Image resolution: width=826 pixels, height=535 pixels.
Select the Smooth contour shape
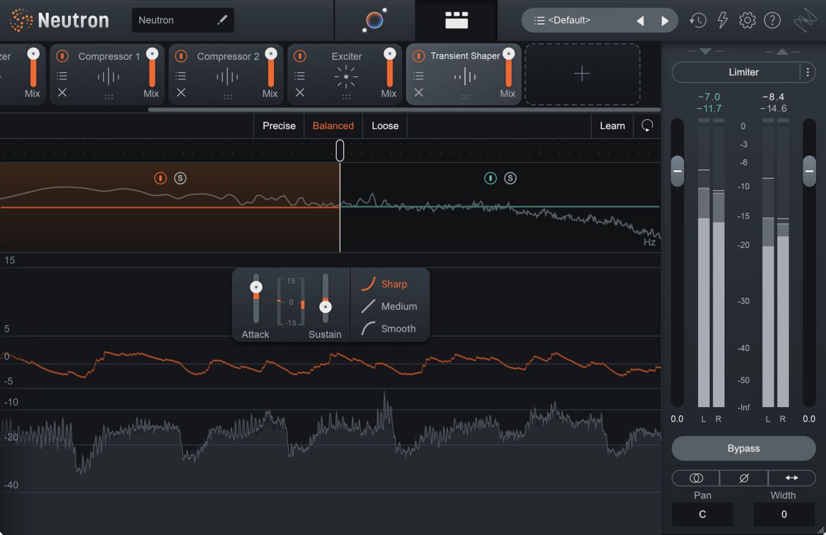click(388, 329)
